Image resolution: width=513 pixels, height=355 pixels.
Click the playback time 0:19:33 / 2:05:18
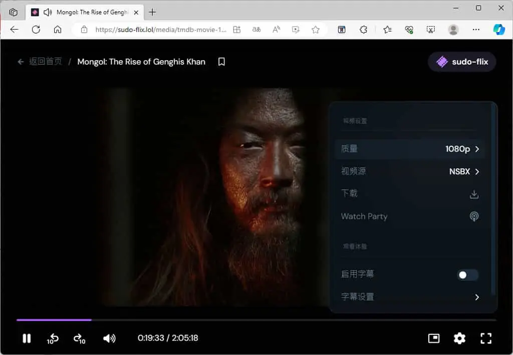coord(168,338)
